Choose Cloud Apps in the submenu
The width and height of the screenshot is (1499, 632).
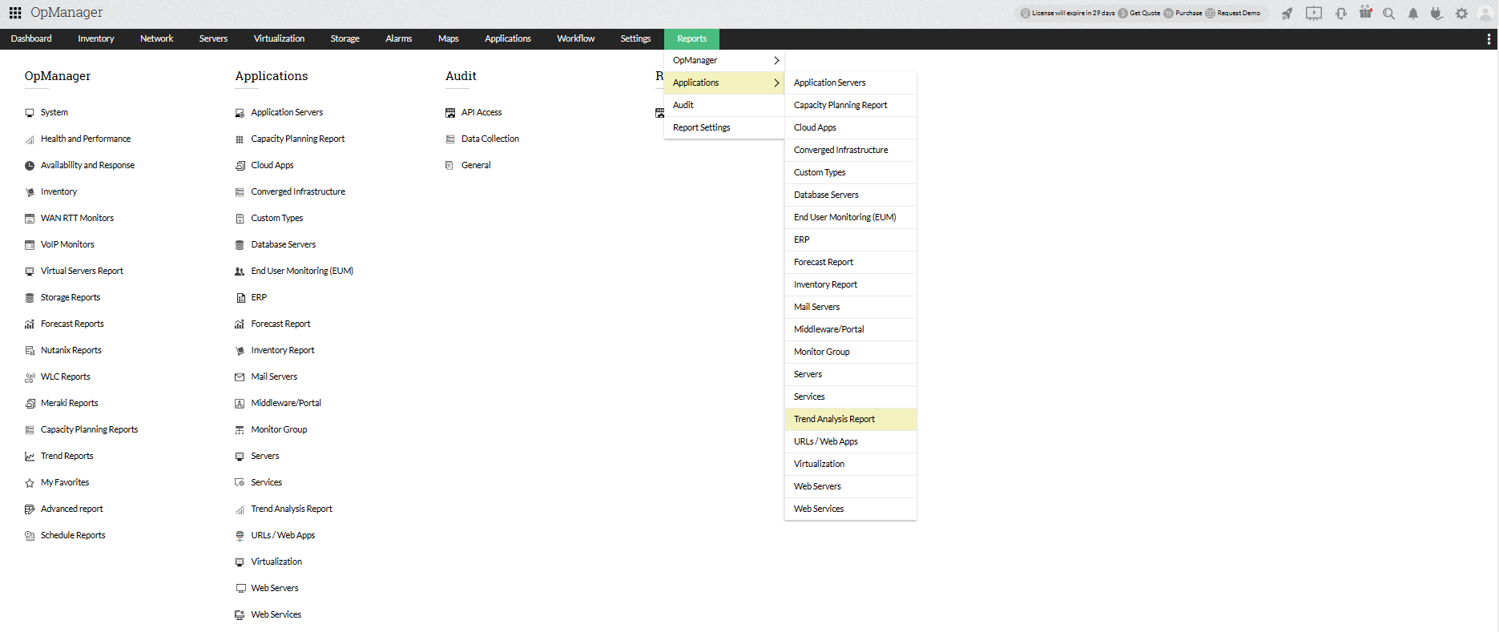(851, 127)
